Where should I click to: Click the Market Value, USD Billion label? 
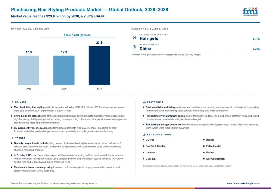tap(30, 29)
